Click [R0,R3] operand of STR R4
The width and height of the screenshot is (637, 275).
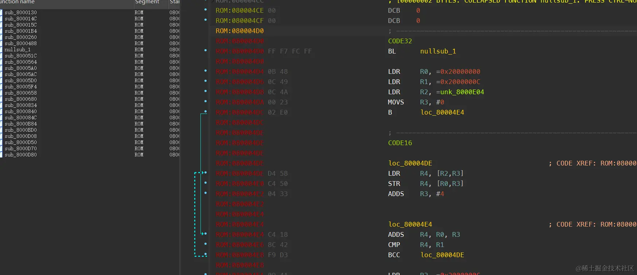click(x=450, y=184)
